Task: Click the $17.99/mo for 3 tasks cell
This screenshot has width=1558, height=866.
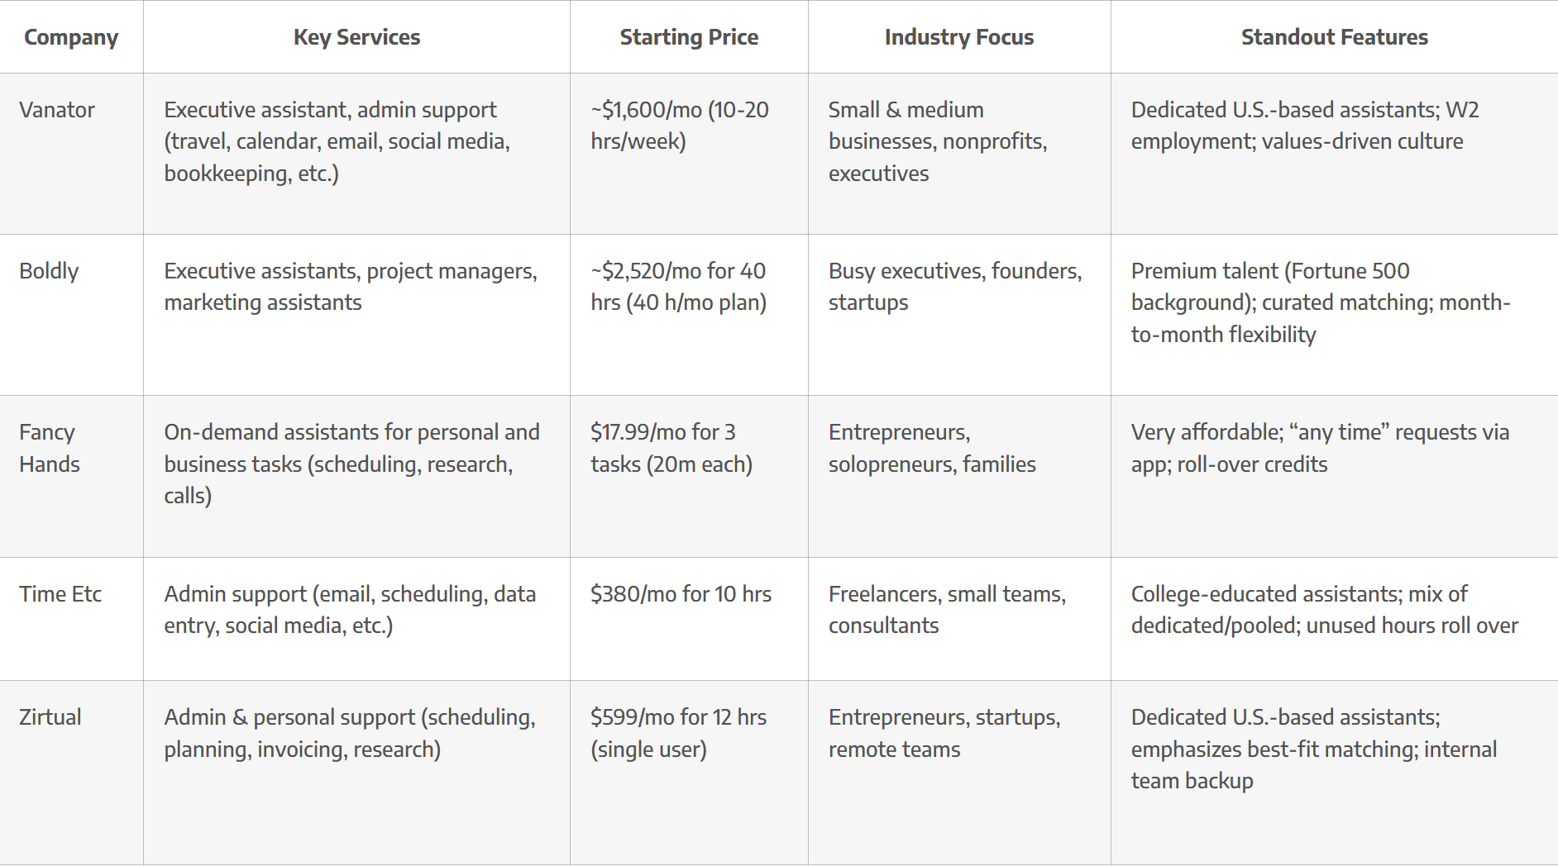Action: (x=671, y=448)
